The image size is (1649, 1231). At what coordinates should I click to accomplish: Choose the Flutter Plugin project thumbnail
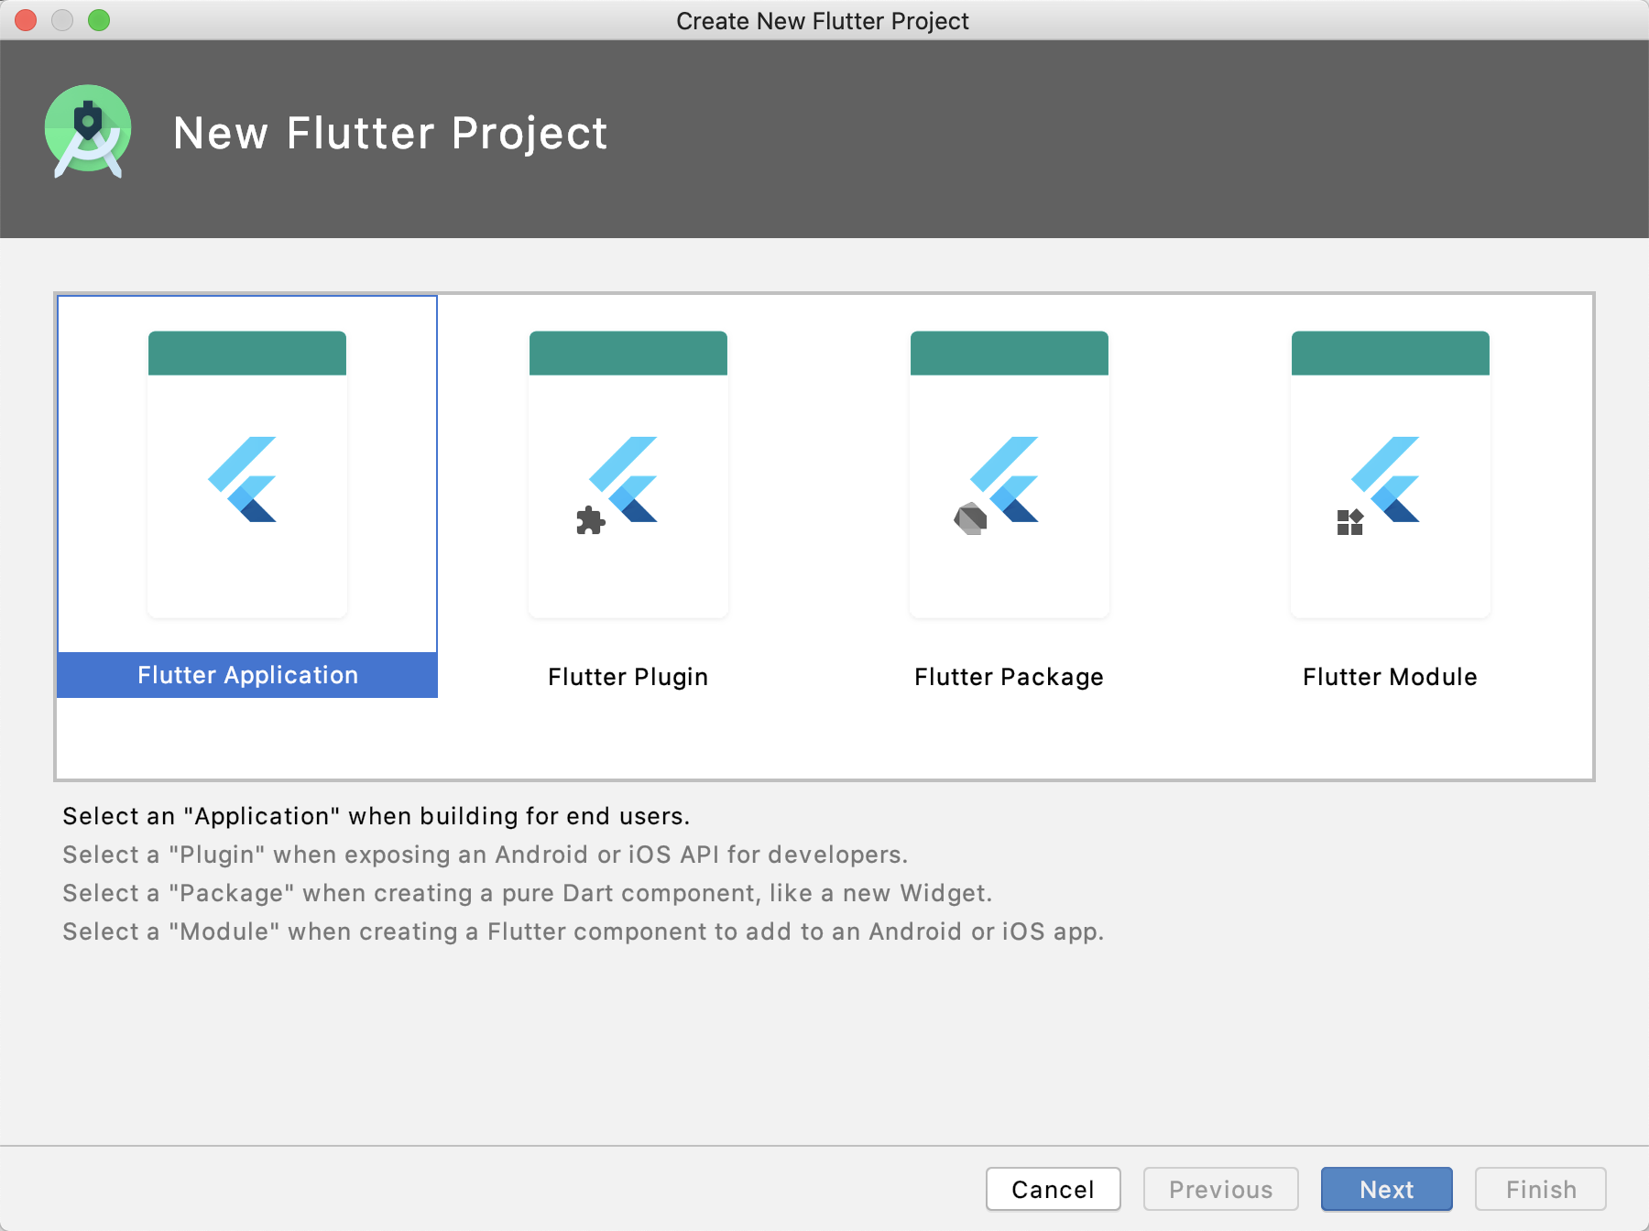[628, 474]
